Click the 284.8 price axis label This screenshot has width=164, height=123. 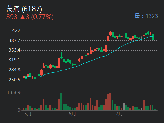point(14,70)
